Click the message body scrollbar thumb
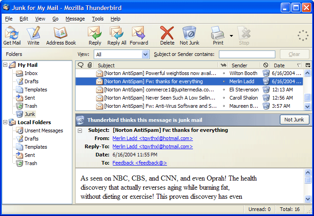Screen dimensions: 314x216 coord(308,180)
